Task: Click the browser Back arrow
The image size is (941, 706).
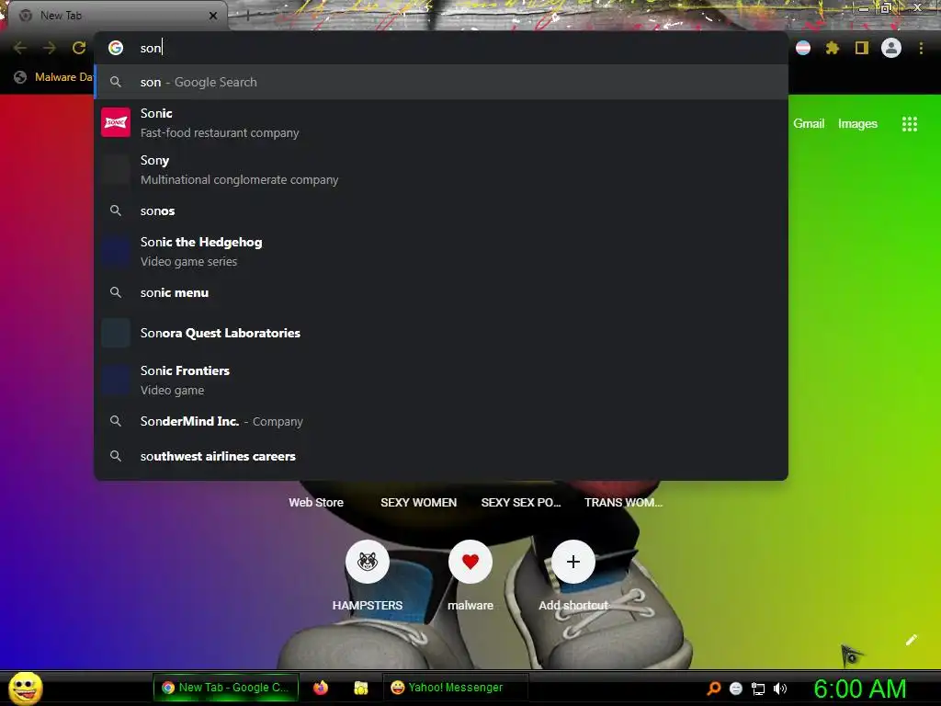Action: tap(20, 48)
